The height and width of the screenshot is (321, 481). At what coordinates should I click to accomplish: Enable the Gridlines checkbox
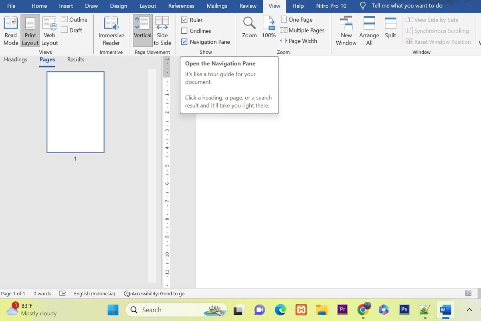click(x=184, y=30)
